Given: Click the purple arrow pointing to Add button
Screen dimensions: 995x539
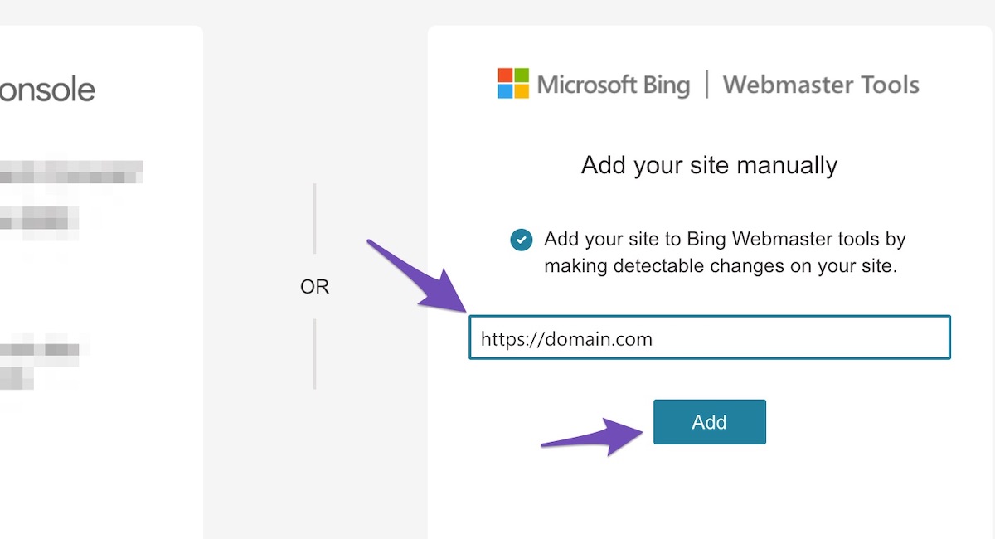Looking at the screenshot, I should click(593, 436).
